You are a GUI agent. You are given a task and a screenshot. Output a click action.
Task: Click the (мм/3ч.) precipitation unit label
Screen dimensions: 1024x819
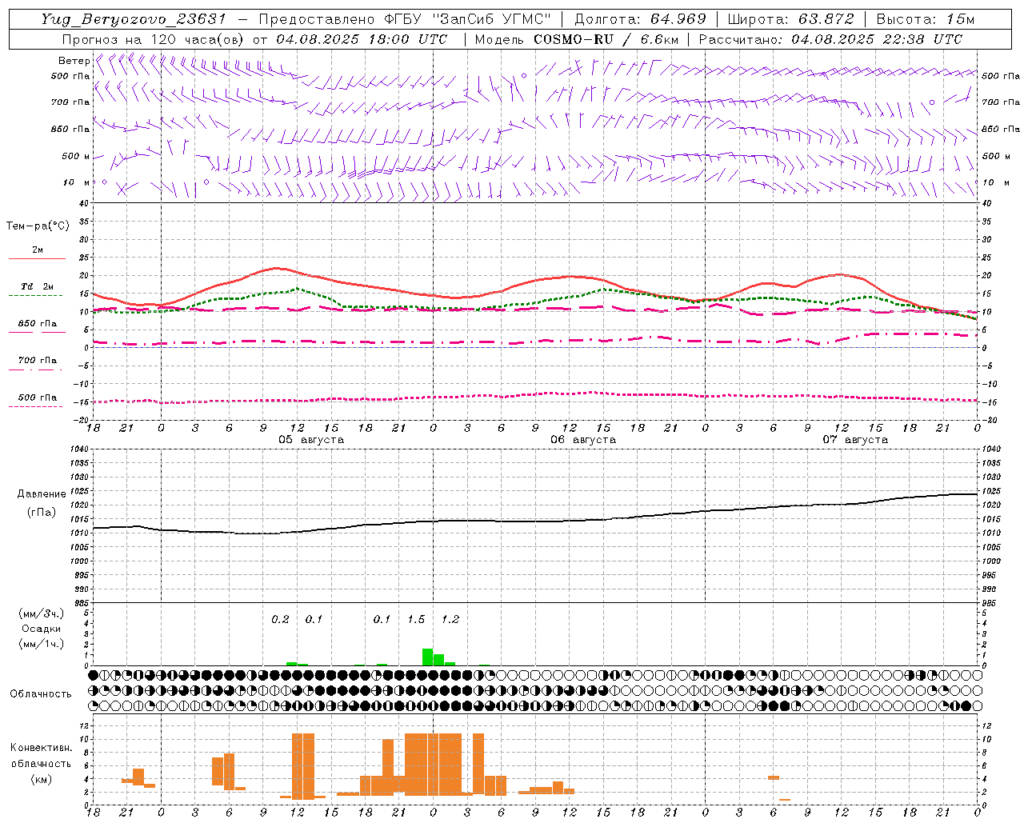[x=41, y=613]
